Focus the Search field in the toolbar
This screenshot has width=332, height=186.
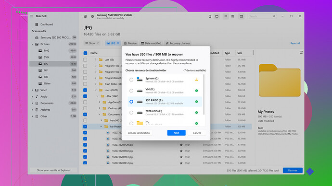coord(262,16)
